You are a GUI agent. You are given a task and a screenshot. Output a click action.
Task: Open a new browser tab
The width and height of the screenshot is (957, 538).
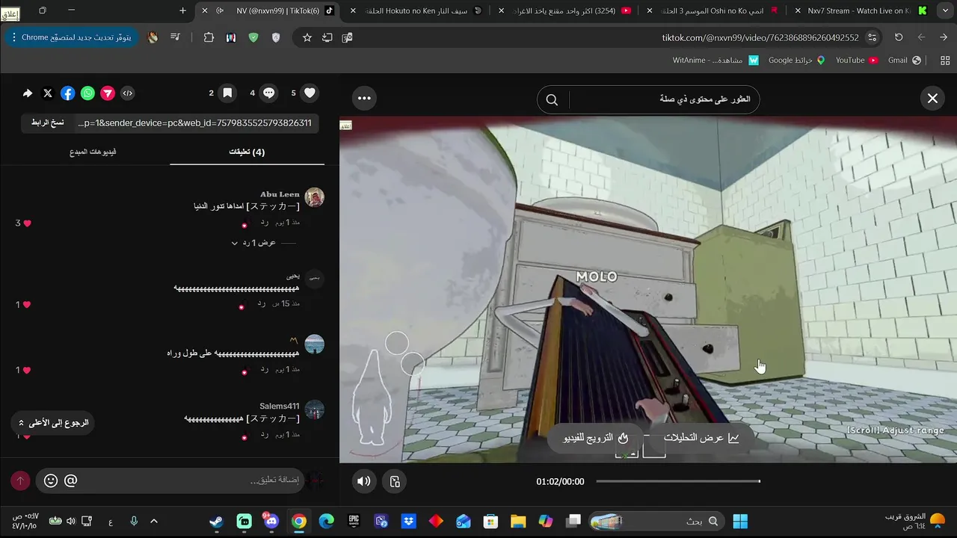tap(182, 10)
